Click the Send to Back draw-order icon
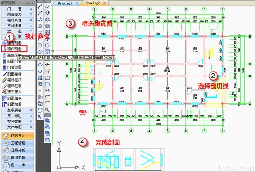The image size is (255, 172). tap(47, 127)
